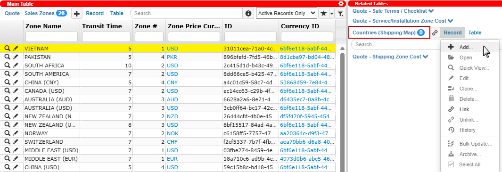The height and width of the screenshot is (172, 502).
Task: Edit pencil icon for NEW ZEALAND (N... row
Action: (16, 116)
